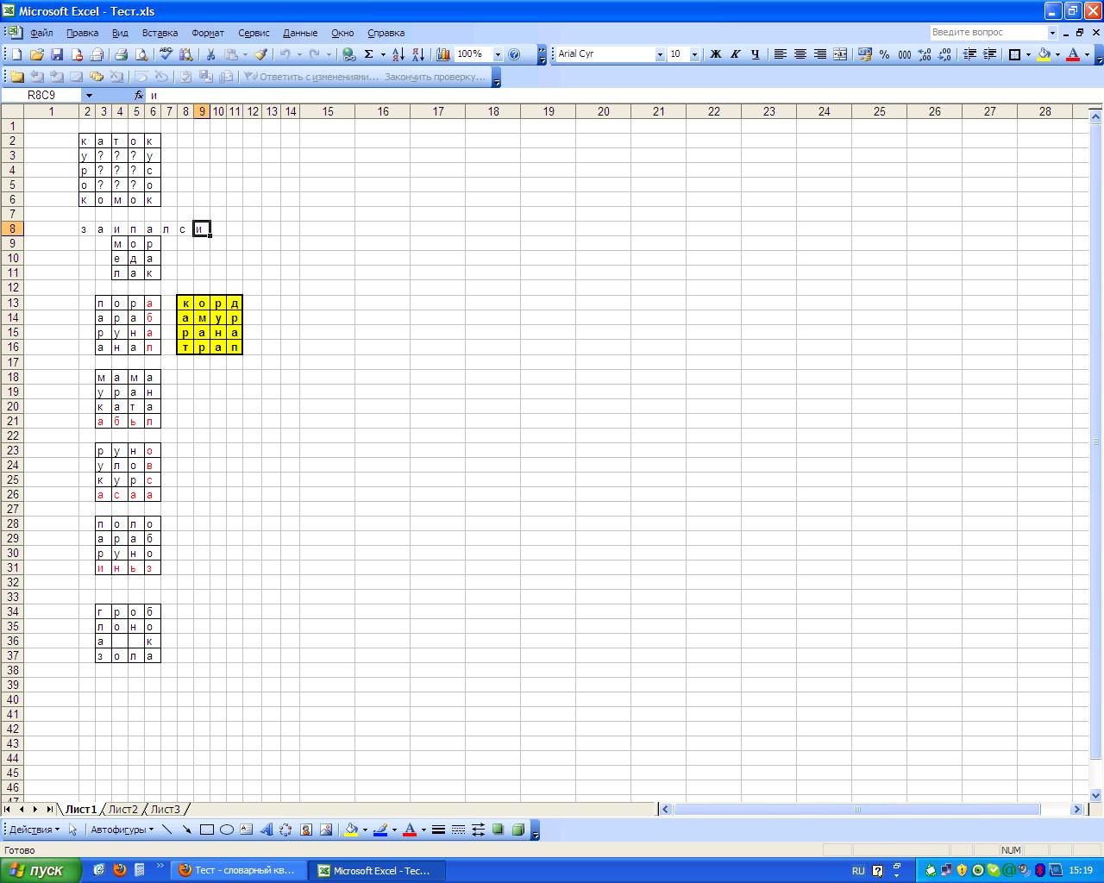
Task: Toggle bold (Ж) formatting
Action: tap(715, 54)
